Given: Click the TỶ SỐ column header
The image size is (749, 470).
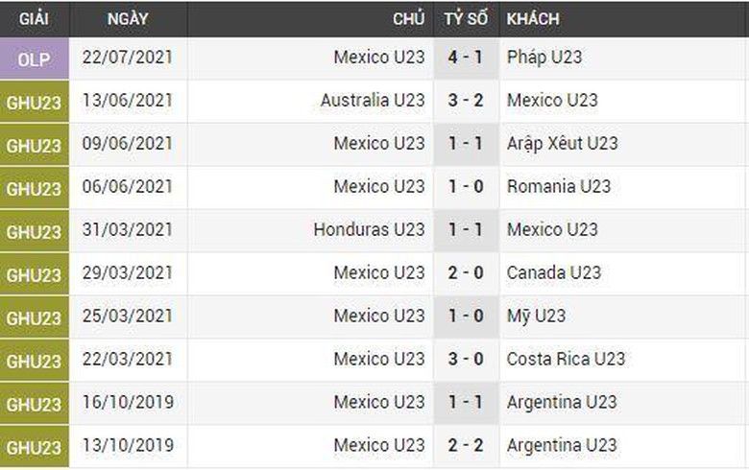Looking at the screenshot, I should (466, 19).
